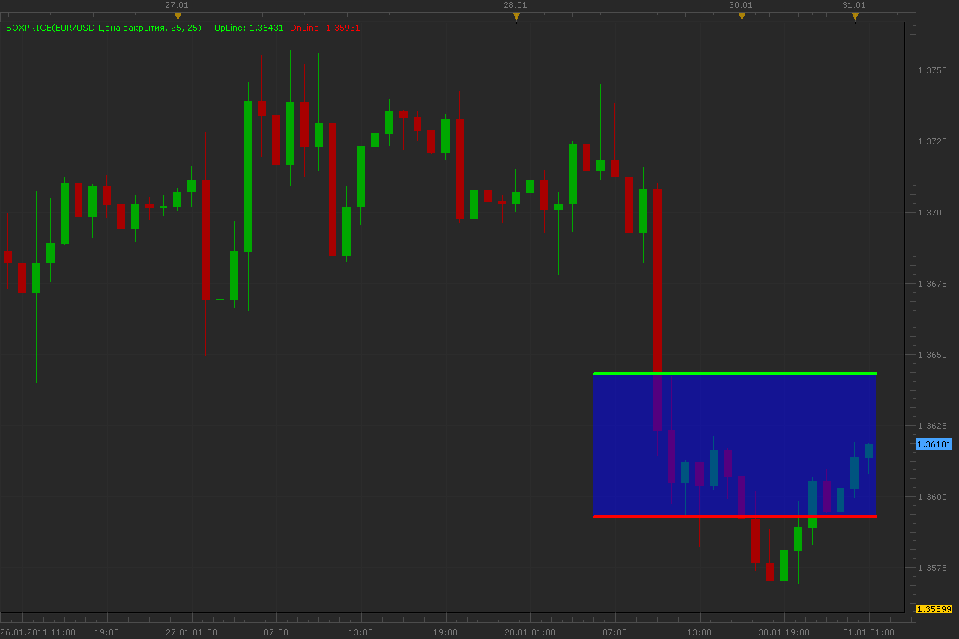
Task: Click the triangle marker under the 27.01 date
Action: (178, 16)
